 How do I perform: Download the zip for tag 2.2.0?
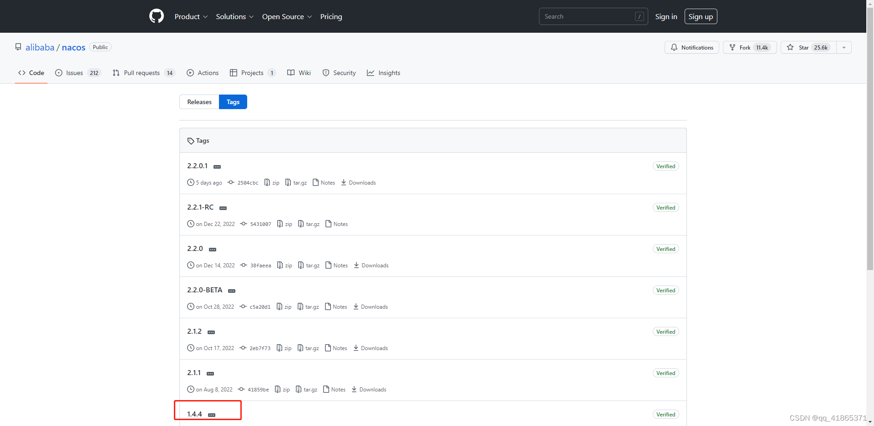[x=285, y=266]
